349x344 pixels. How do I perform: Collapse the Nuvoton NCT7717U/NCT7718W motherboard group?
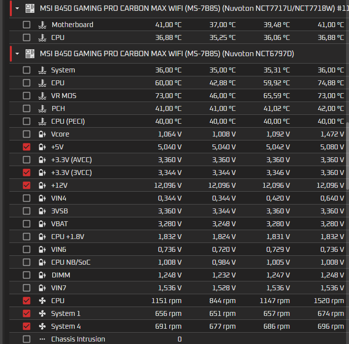[17, 8]
